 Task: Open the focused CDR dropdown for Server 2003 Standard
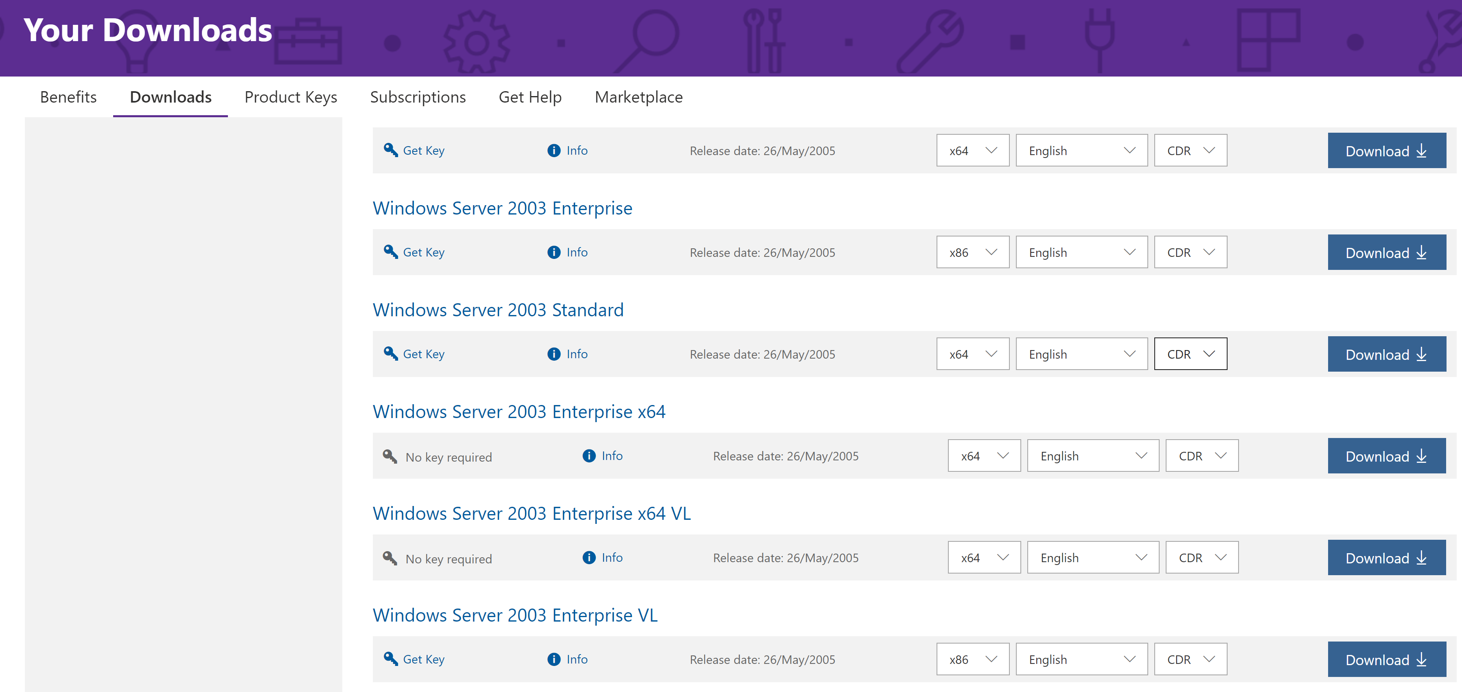point(1191,354)
